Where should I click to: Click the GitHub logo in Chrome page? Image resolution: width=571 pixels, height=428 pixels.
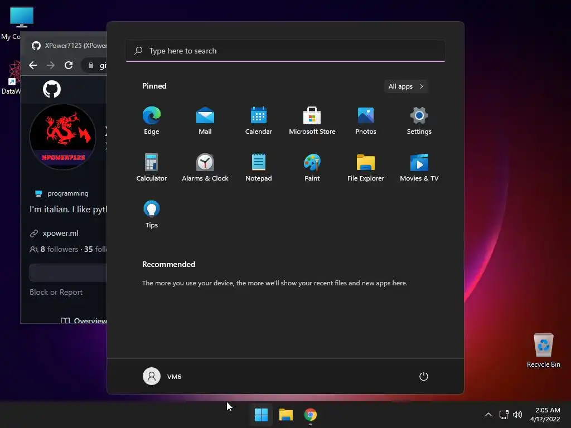(x=52, y=89)
